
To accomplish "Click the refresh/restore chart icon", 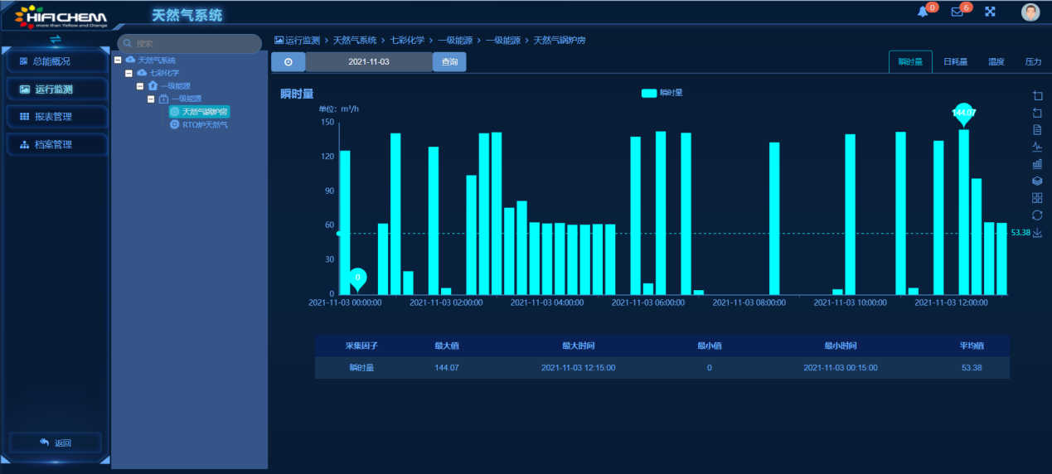I will 1036,215.
